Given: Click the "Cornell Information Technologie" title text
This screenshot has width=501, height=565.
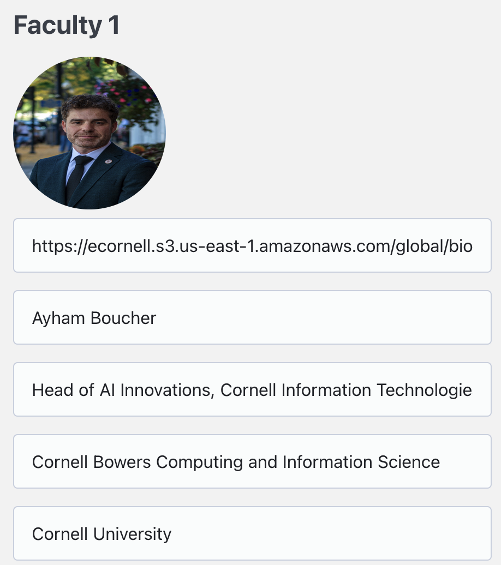Looking at the screenshot, I should (346, 390).
